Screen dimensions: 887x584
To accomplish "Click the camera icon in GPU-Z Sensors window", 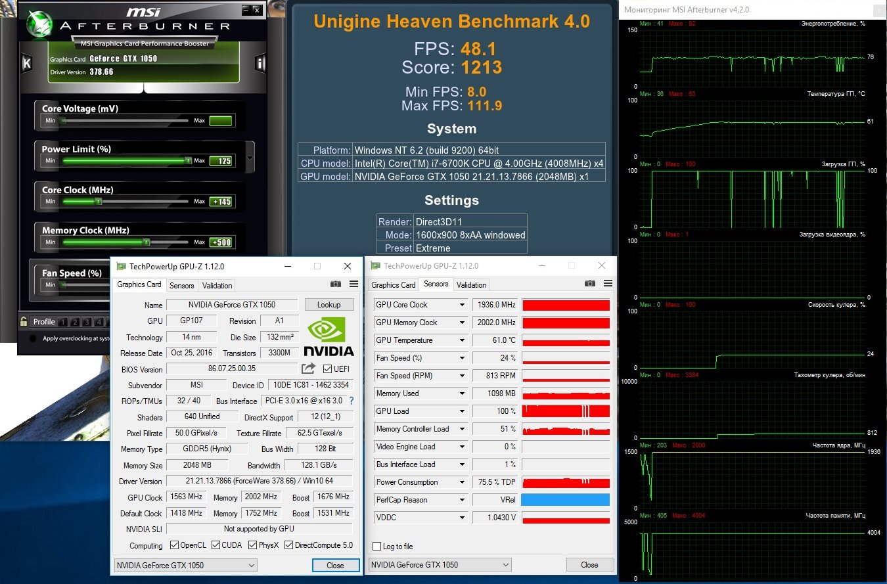I will point(590,283).
